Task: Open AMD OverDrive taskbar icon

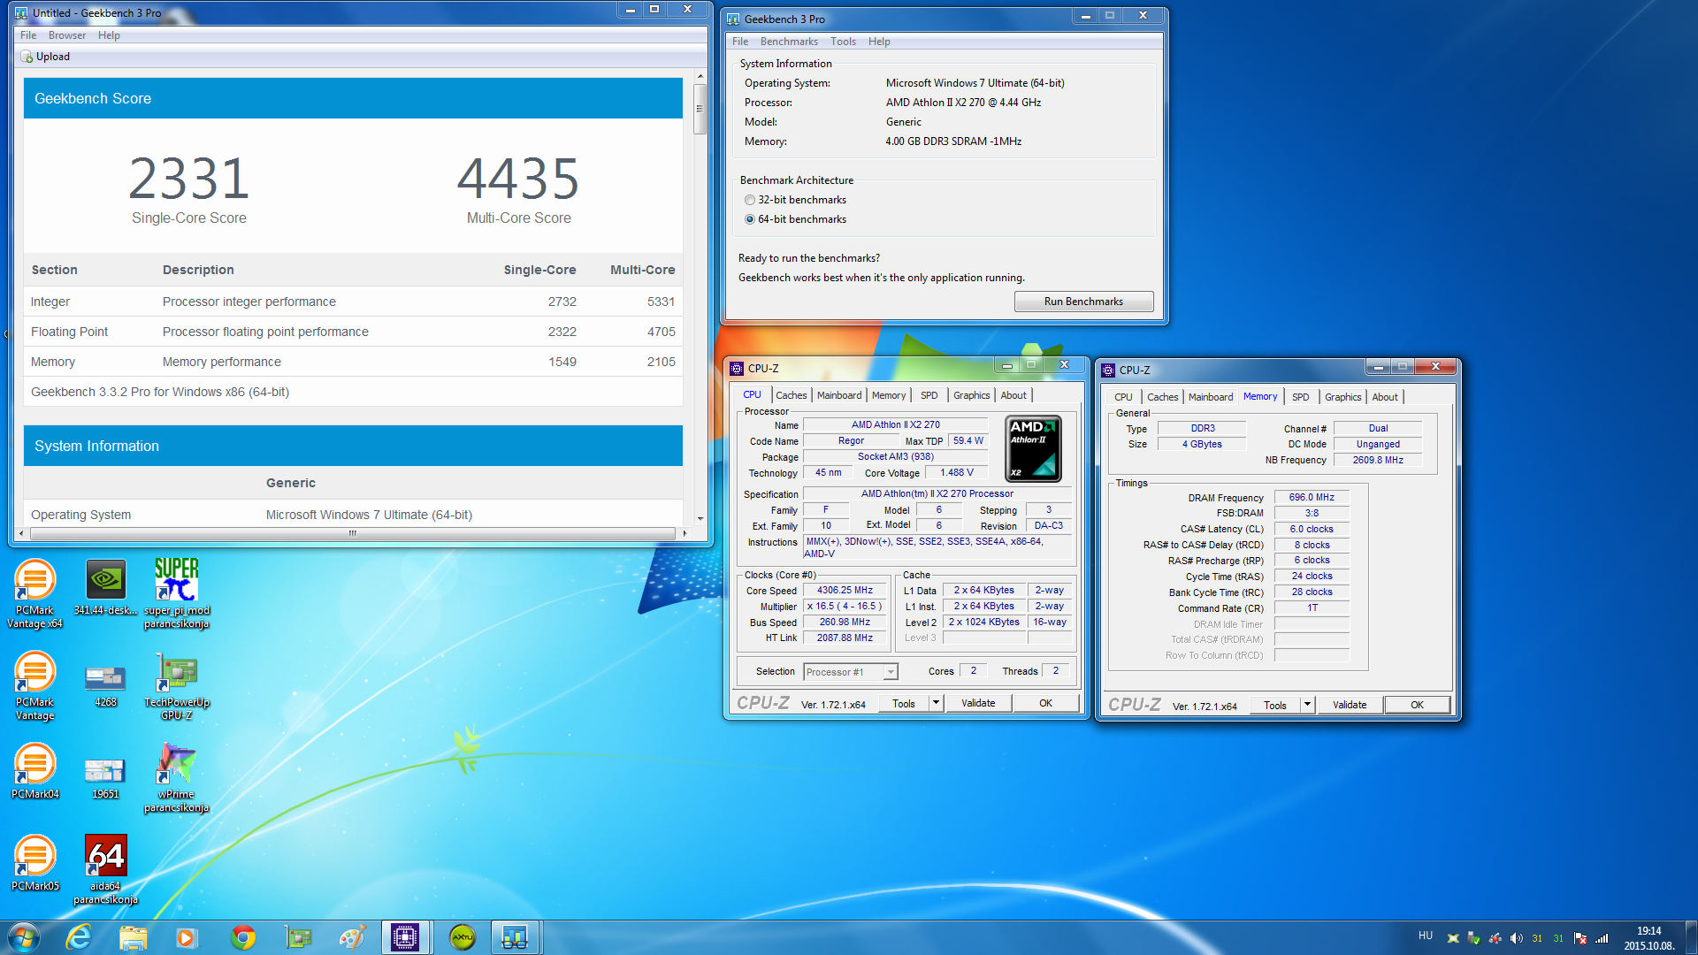Action: pos(461,937)
